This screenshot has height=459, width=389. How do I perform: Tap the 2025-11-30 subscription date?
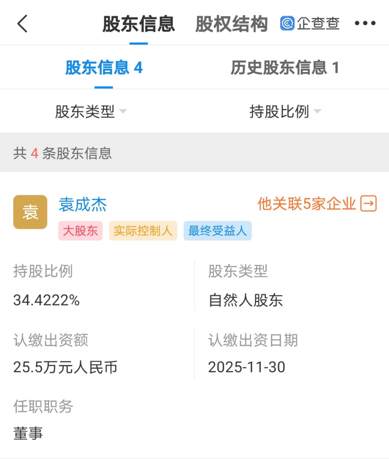tap(247, 367)
